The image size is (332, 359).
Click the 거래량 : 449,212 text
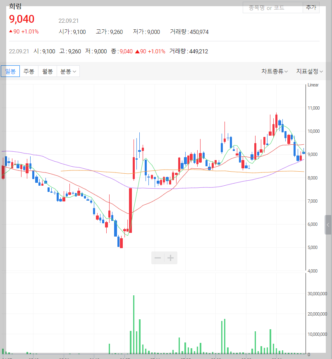[x=189, y=51]
